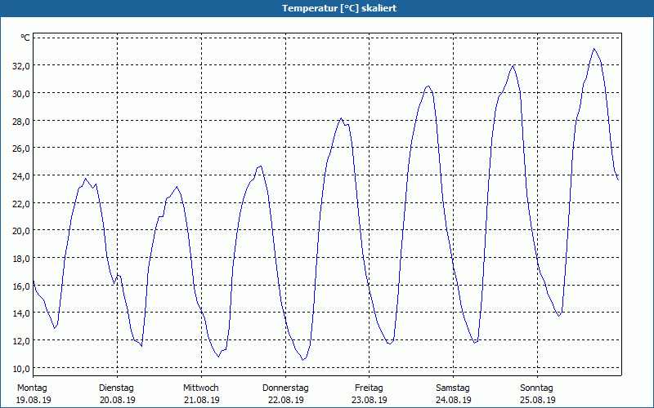This screenshot has width=654, height=408.
Task: Click the 10,0 y-axis tick label
Action: (x=20, y=368)
